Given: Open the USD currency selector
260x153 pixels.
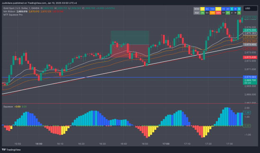Looking at the screenshot, I should (x=250, y=8).
